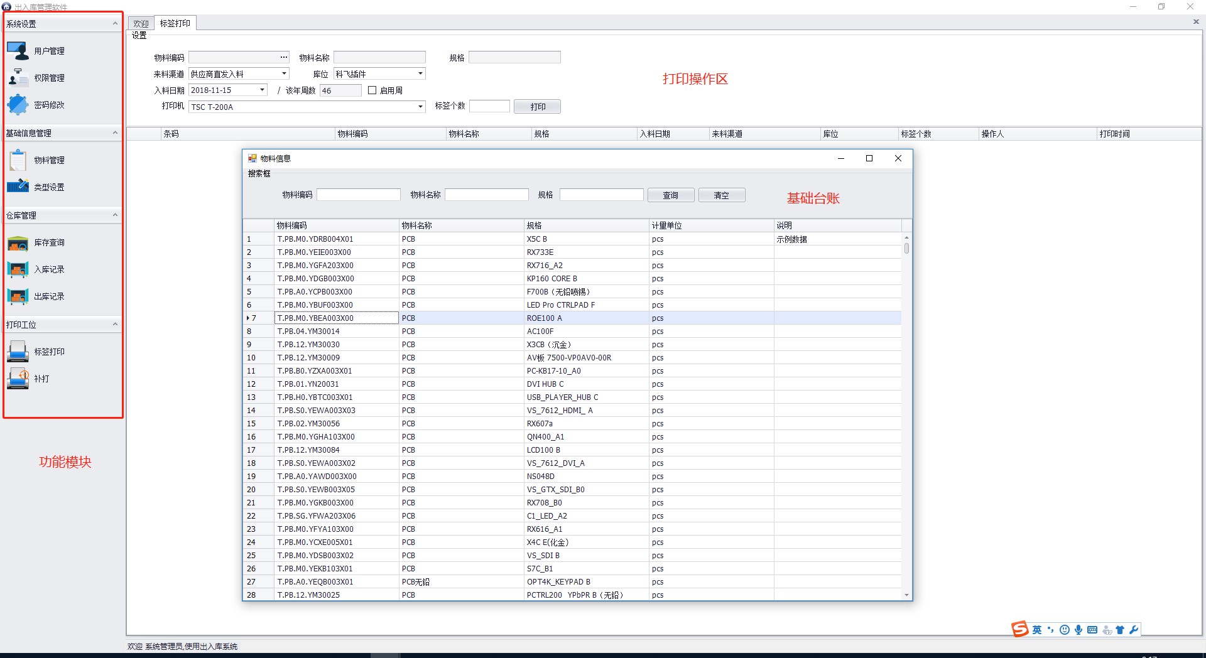Click the 密码修改 gear icon

[x=18, y=105]
